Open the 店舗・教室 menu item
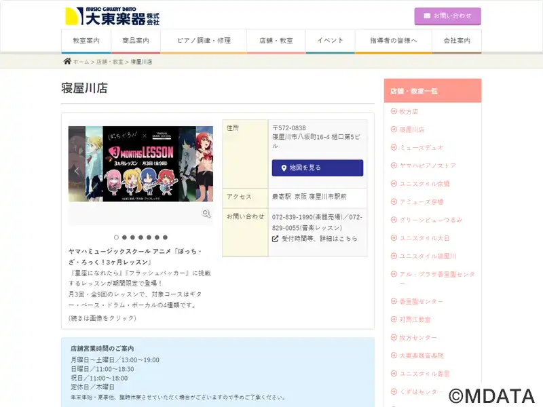 tap(276, 41)
